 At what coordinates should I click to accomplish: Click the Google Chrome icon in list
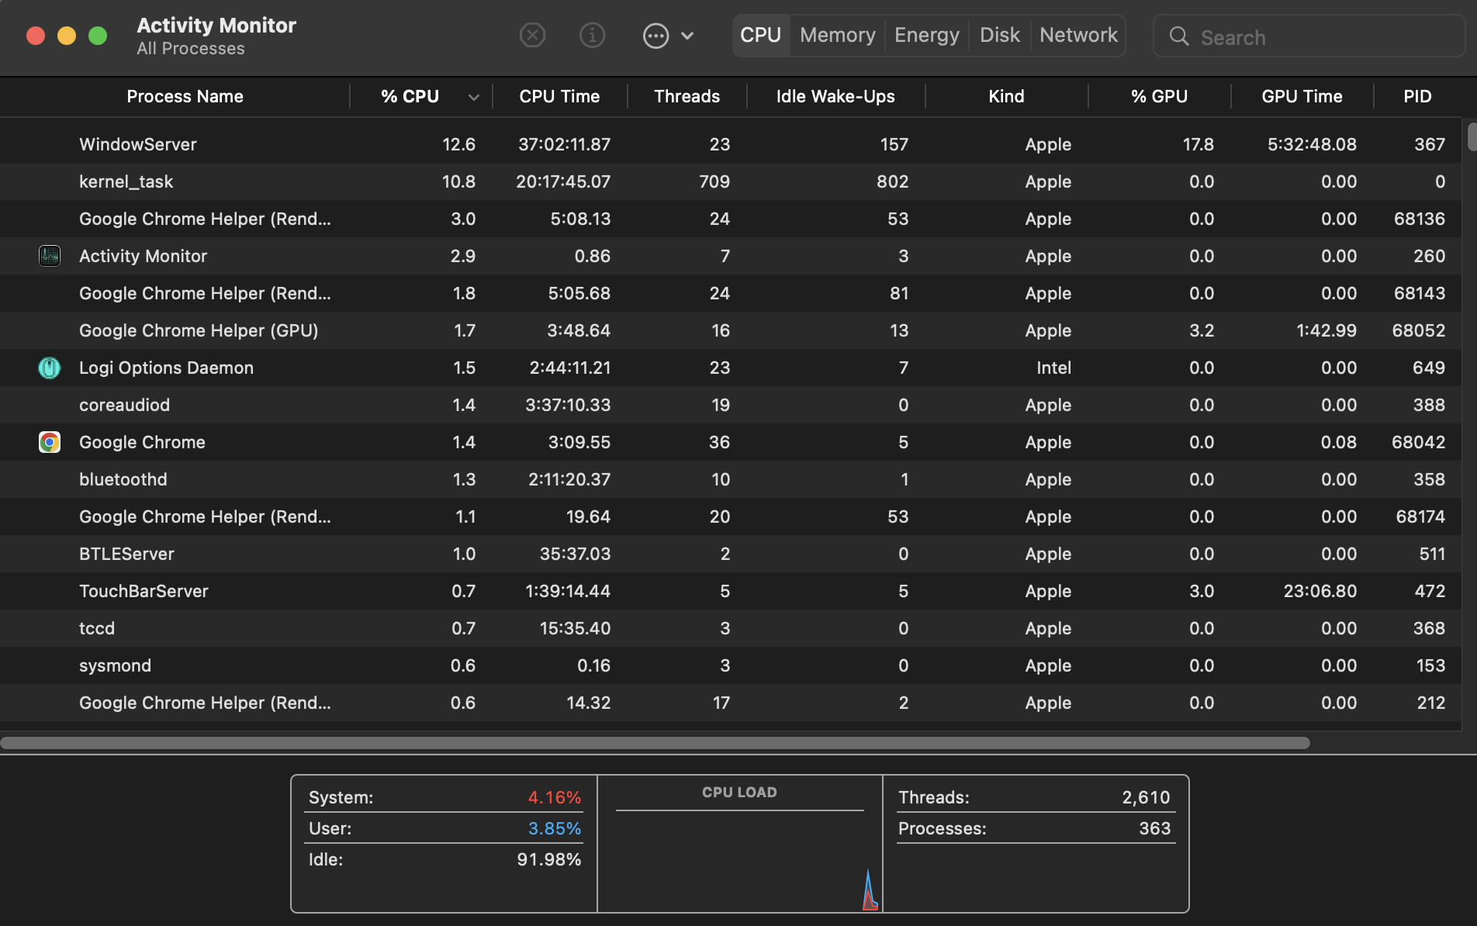pyautogui.click(x=50, y=442)
